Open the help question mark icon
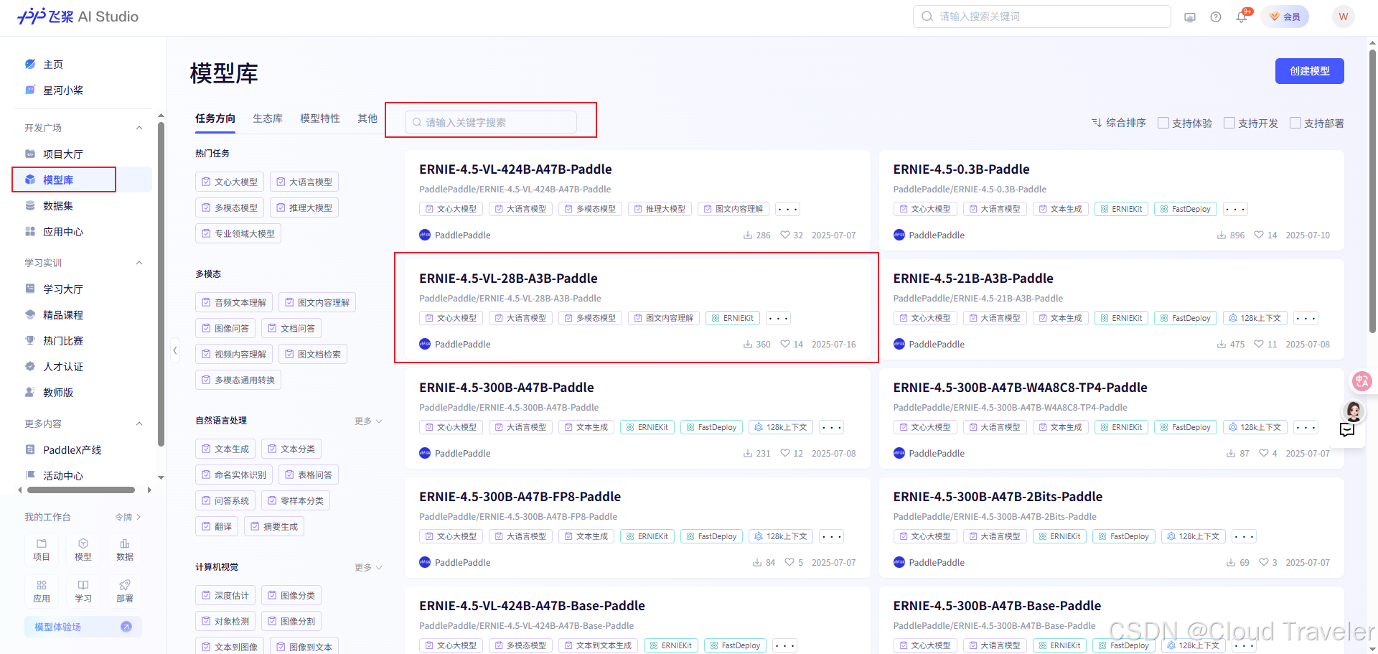The height and width of the screenshot is (654, 1378). coord(1216,17)
